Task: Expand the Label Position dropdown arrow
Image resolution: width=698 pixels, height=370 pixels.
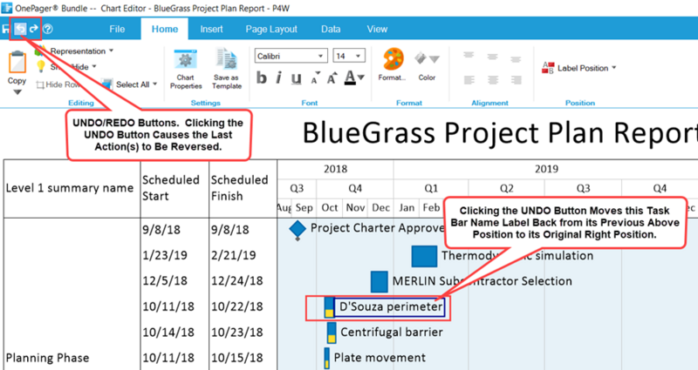Action: [614, 68]
